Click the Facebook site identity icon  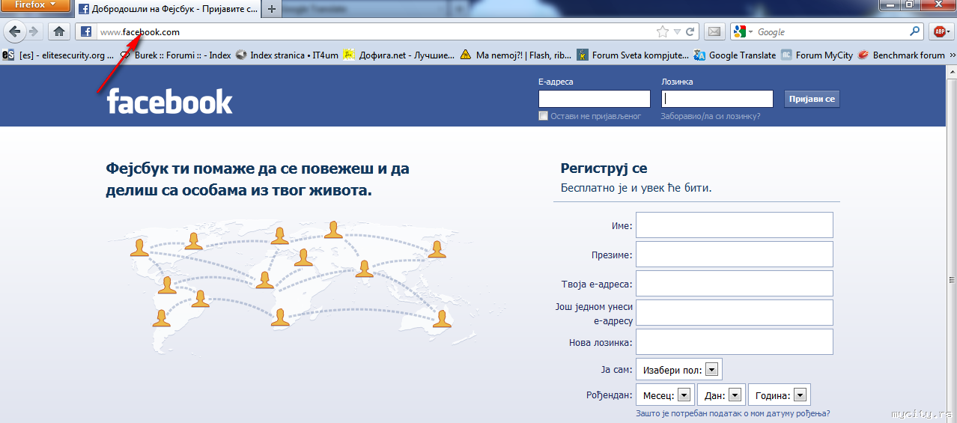click(x=86, y=31)
